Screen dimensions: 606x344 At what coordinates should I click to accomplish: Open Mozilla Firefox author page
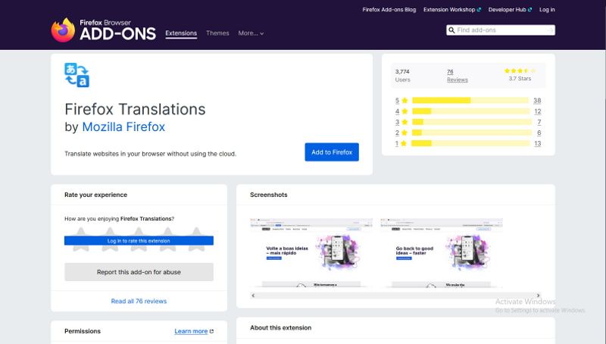[x=123, y=127]
